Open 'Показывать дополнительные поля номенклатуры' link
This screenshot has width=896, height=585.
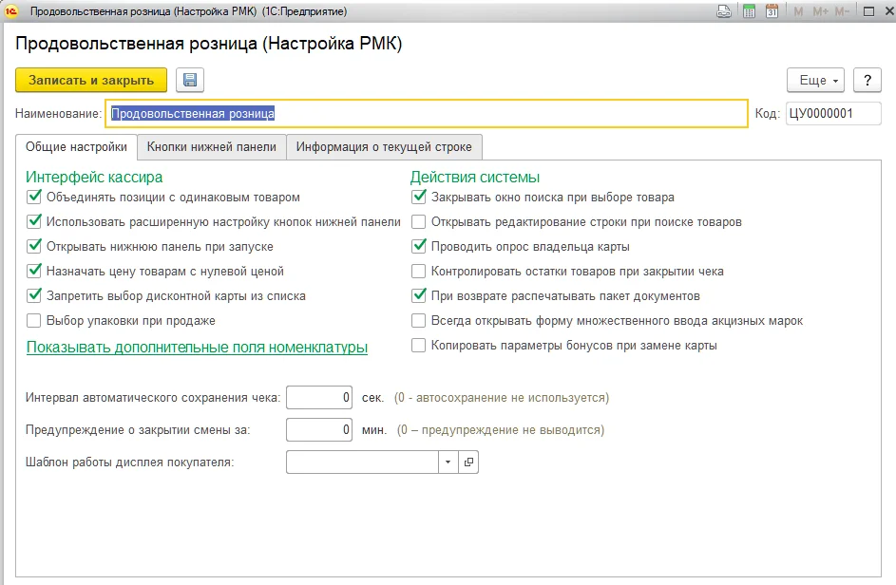(197, 348)
